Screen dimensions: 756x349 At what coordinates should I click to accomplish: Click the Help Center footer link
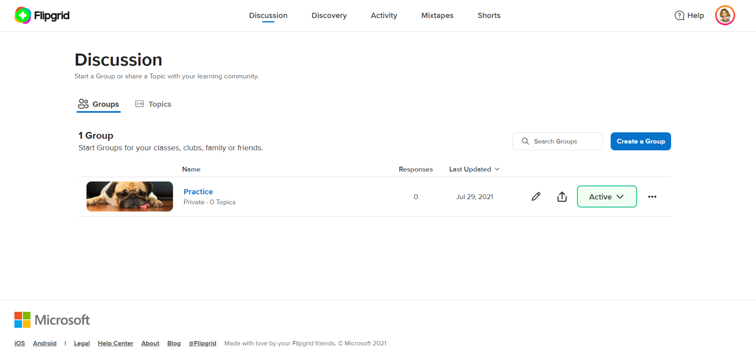click(115, 343)
